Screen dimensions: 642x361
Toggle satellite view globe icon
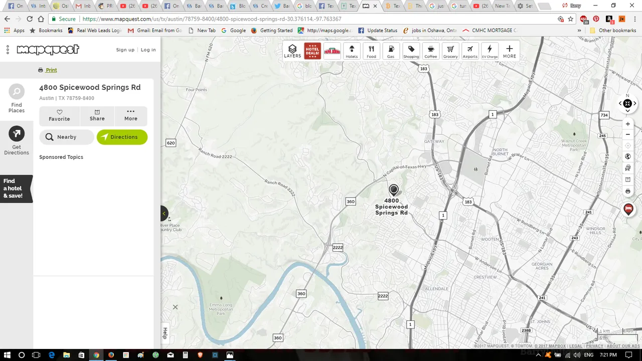627,156
